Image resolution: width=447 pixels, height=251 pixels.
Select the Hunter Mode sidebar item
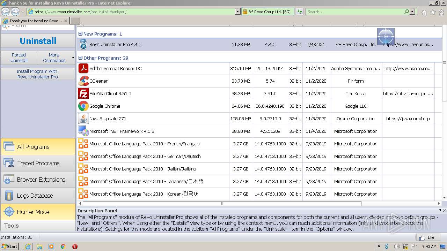(x=38, y=212)
